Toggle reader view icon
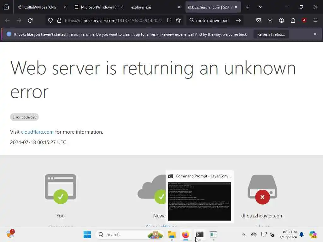Screen dimensions: 323x242 [169, 20]
